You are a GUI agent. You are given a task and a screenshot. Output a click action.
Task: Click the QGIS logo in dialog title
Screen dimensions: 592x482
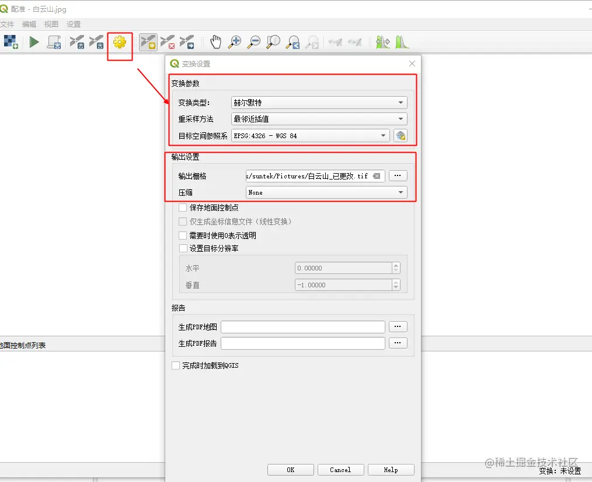[x=175, y=64]
